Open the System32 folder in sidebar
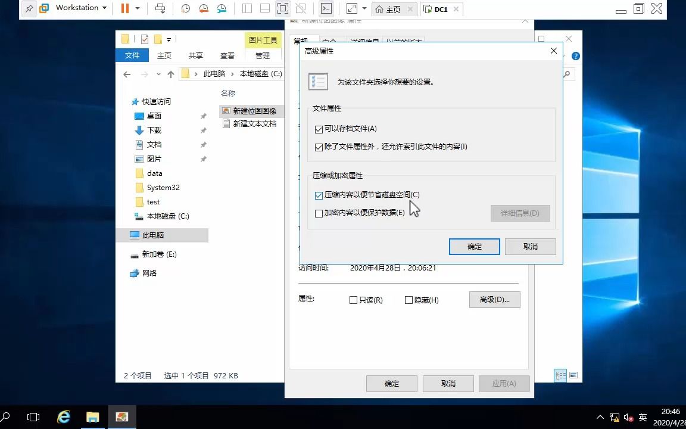Screen dimensions: 686x429 click(163, 187)
